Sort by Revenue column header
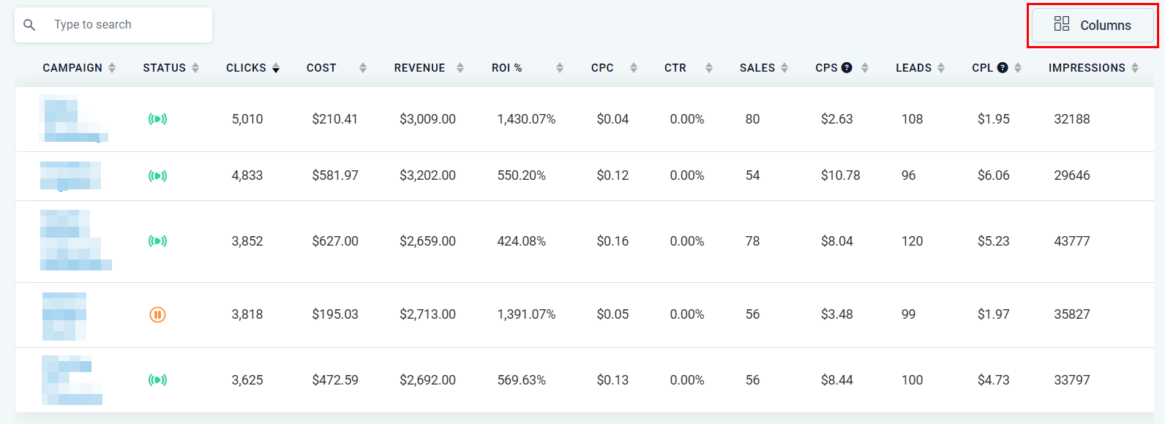The height and width of the screenshot is (424, 1165). 419,68
